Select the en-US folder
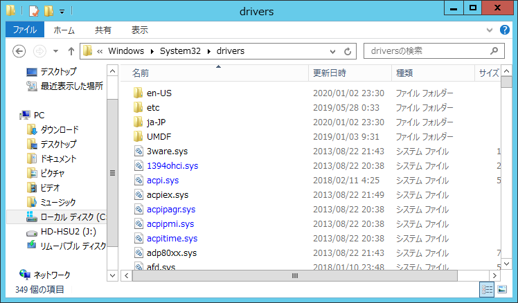 (x=159, y=93)
